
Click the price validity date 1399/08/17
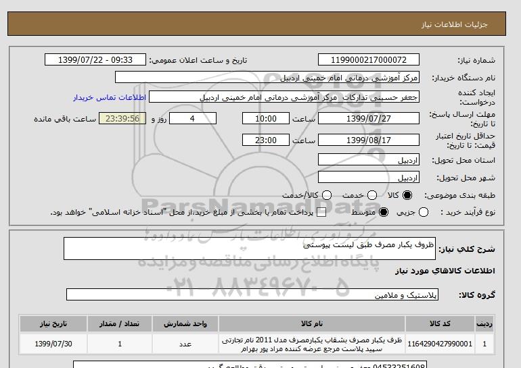[369, 140]
